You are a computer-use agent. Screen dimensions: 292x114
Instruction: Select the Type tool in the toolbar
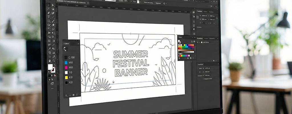tap(49, 17)
